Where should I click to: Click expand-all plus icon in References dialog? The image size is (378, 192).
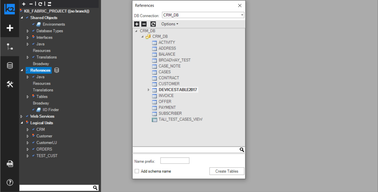coord(137,24)
